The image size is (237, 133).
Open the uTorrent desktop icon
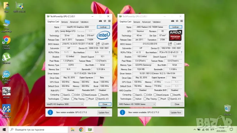[x=6, y=58]
